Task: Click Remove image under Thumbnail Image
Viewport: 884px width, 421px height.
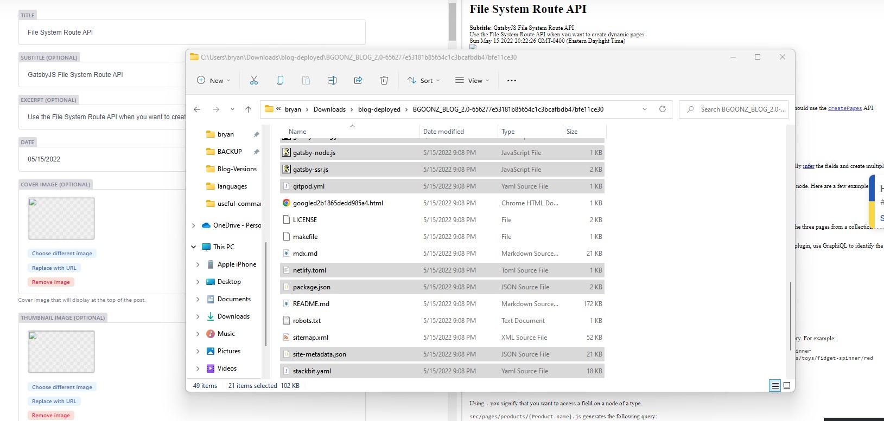Action: point(51,416)
